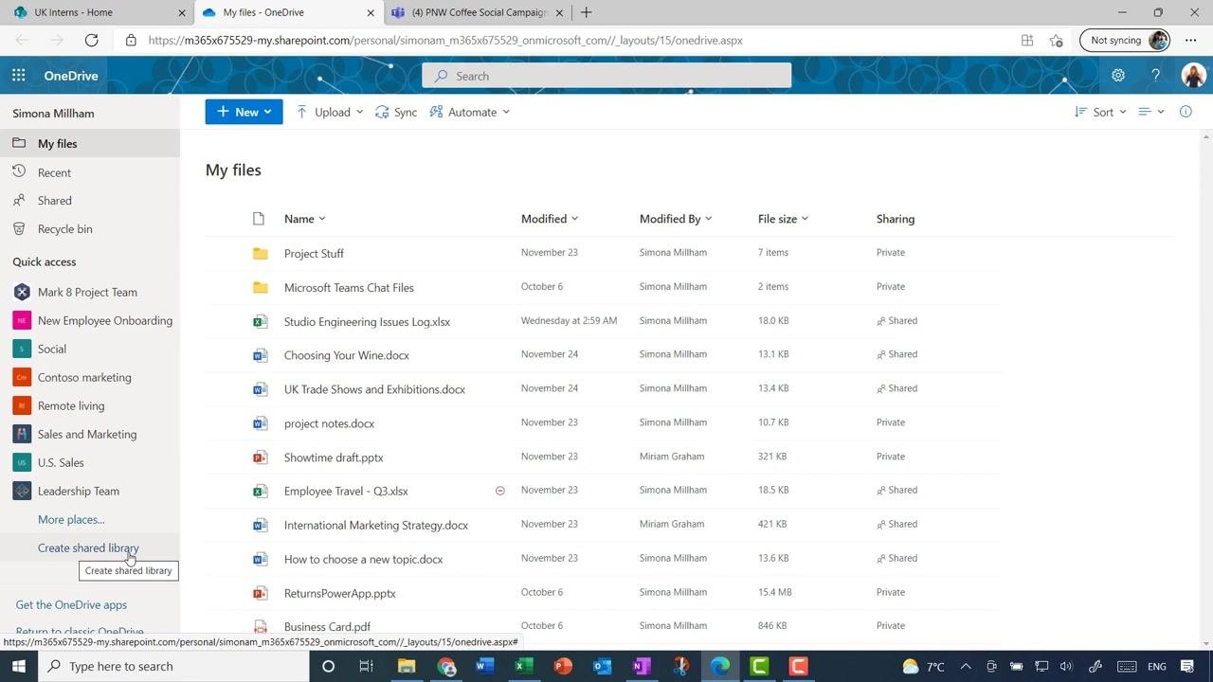The image size is (1213, 682).
Task: Open the app launcher waffle icon
Action: [x=19, y=76]
